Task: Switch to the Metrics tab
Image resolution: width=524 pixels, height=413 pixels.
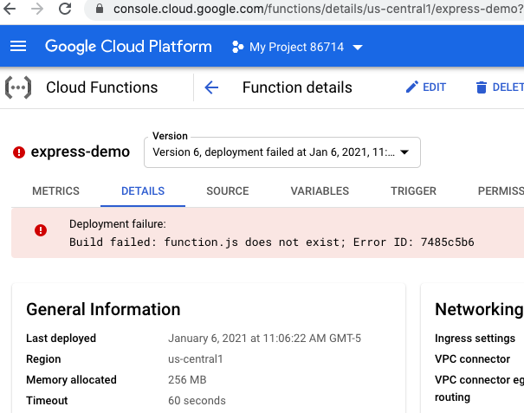Action: [x=55, y=191]
